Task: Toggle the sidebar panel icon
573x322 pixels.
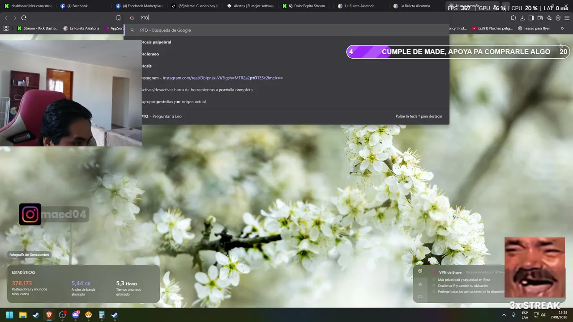Action: 531,18
